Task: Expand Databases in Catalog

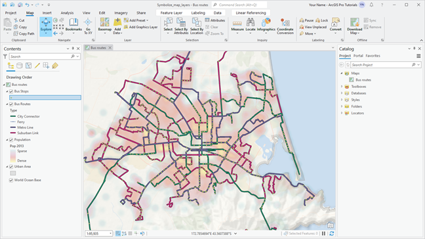Action: coord(342,93)
